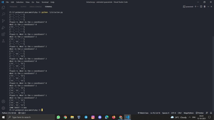The height and width of the screenshot is (120, 214).
Task: Open the clock showing 03:23
Action: [x=202, y=117]
